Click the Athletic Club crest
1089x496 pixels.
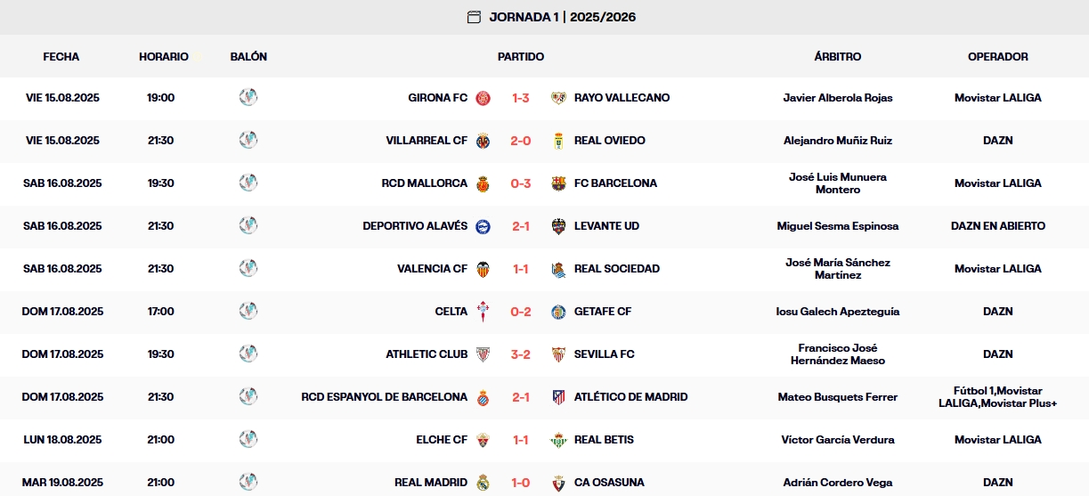pyautogui.click(x=484, y=354)
